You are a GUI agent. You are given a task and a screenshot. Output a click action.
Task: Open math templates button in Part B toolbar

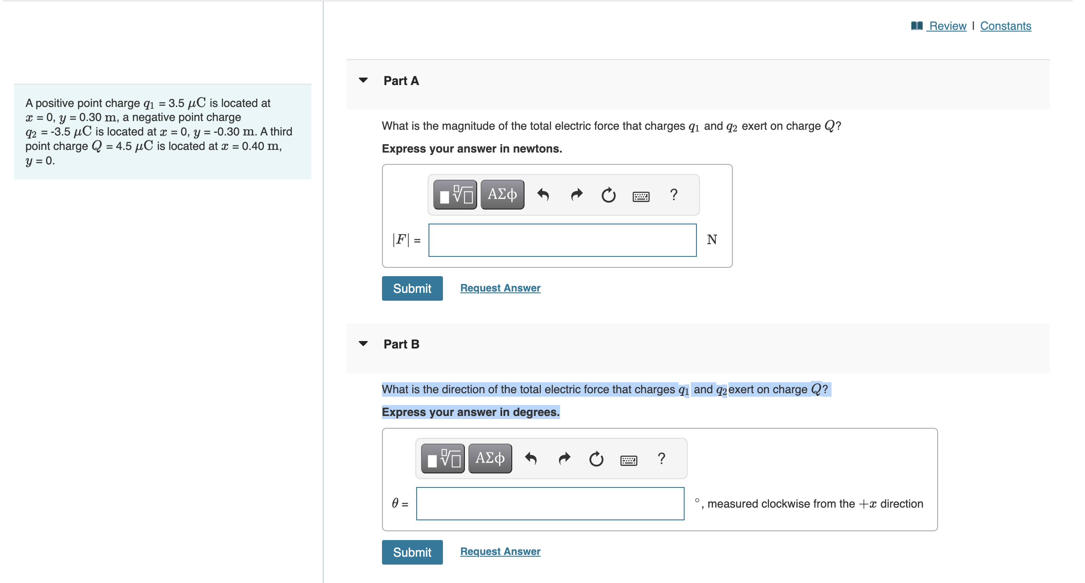(443, 459)
